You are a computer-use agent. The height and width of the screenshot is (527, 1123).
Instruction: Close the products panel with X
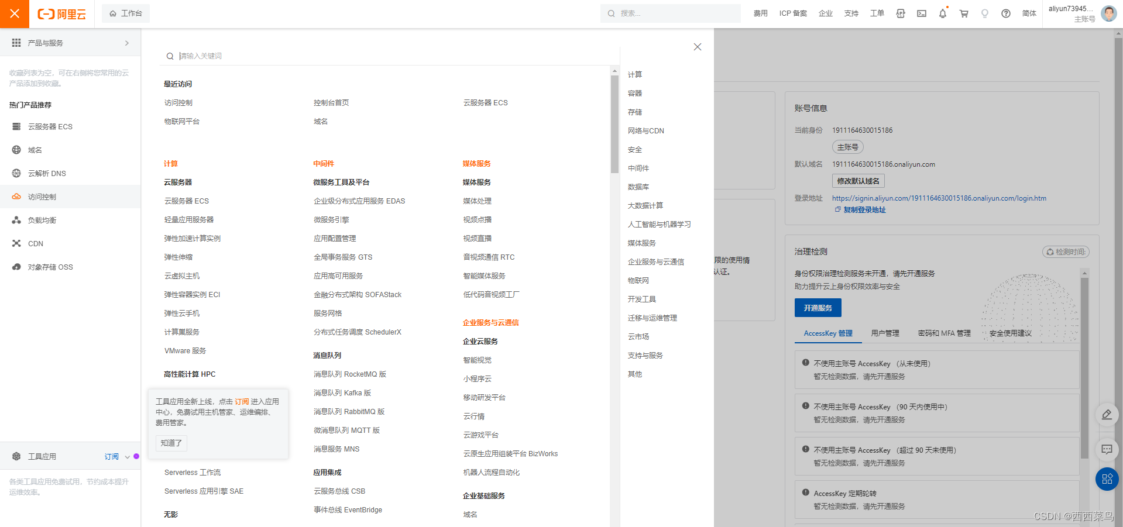tap(698, 47)
